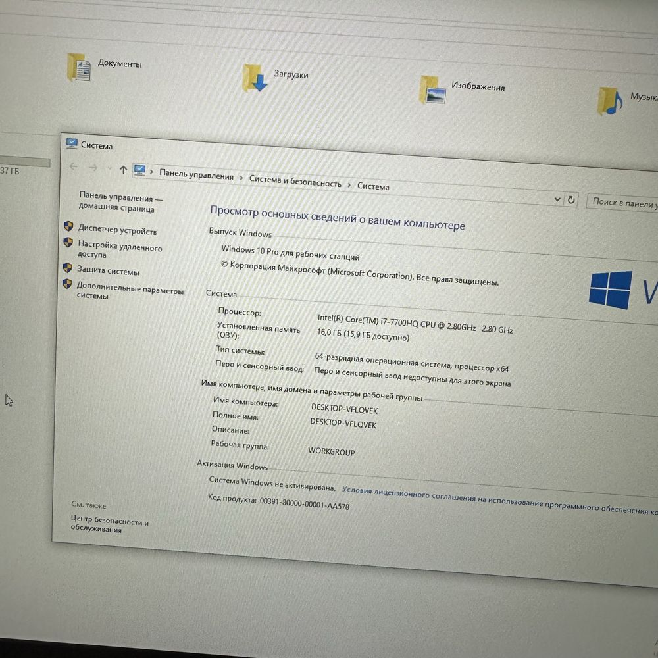Screen dimensions: 658x658
Task: Click the Система window title icon
Action: tap(72, 143)
